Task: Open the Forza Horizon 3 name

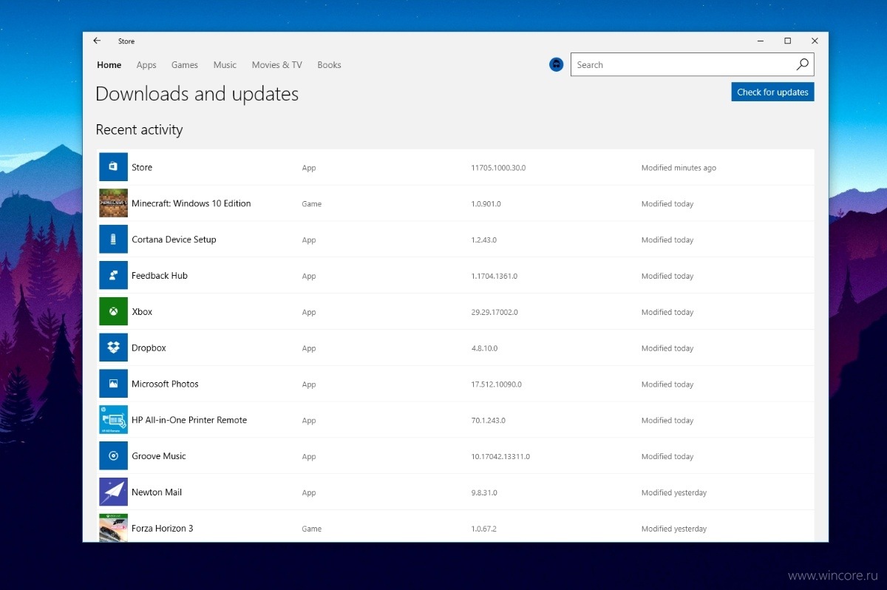Action: tap(163, 529)
